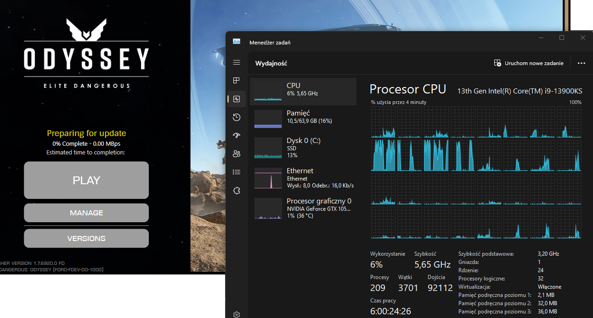The width and height of the screenshot is (593, 318).
Task: Click the Procesory logiczne value 32
Action: pyautogui.click(x=541, y=279)
